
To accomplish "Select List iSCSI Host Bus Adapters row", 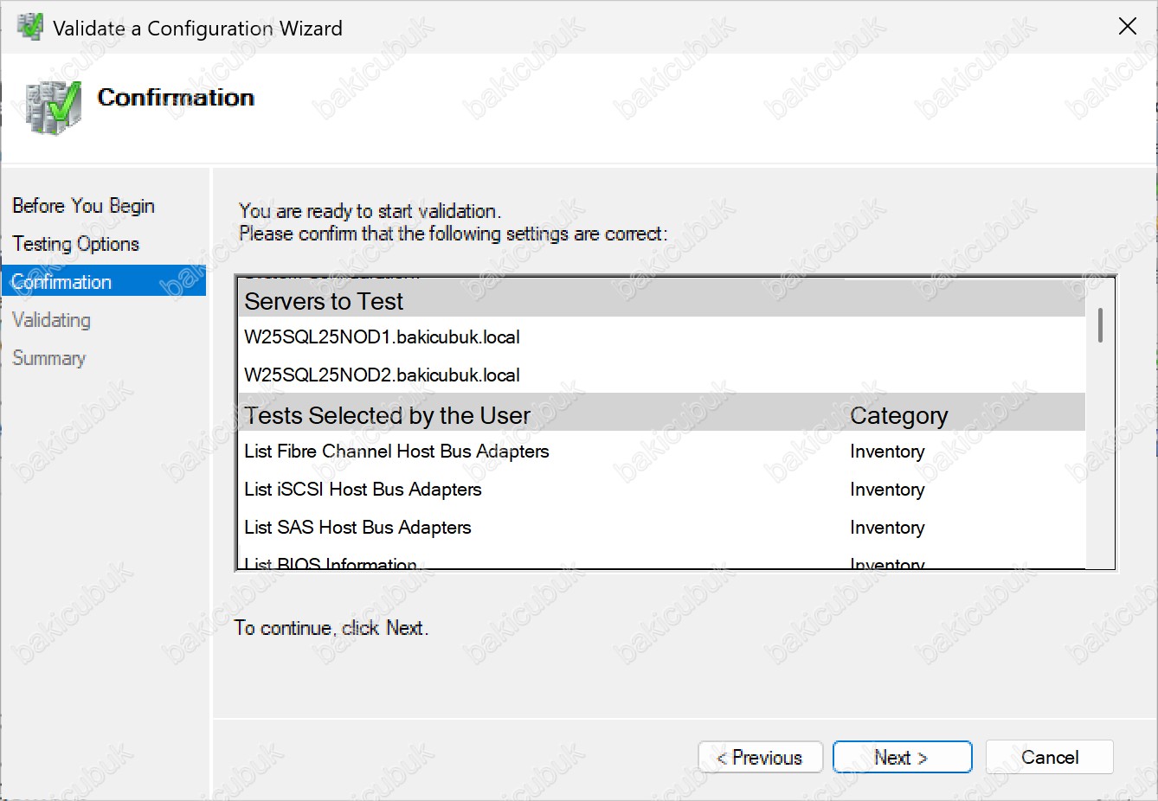I will coord(363,490).
